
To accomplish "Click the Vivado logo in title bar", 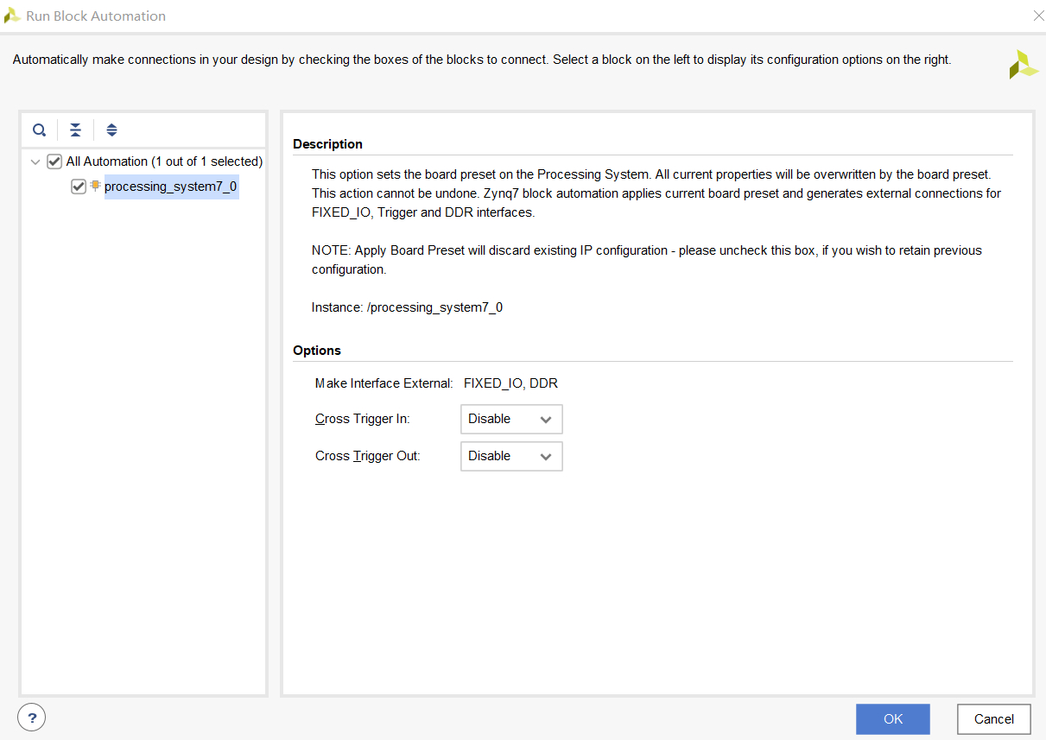I will pyautogui.click(x=12, y=16).
